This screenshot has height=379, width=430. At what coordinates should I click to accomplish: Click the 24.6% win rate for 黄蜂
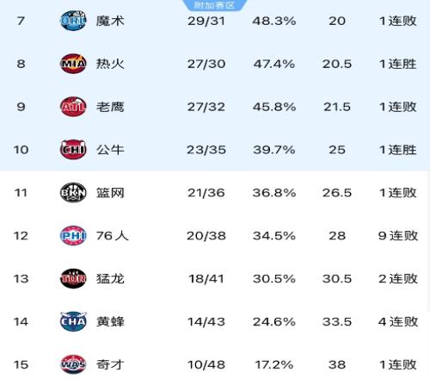click(274, 321)
